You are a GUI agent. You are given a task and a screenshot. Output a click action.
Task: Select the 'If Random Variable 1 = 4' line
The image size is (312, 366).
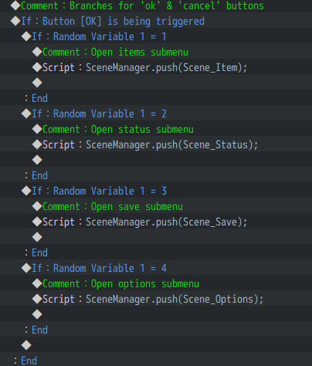pos(156,268)
